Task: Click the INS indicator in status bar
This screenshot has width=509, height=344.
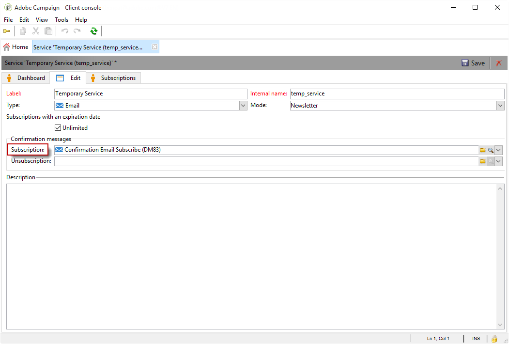Action: pos(476,339)
